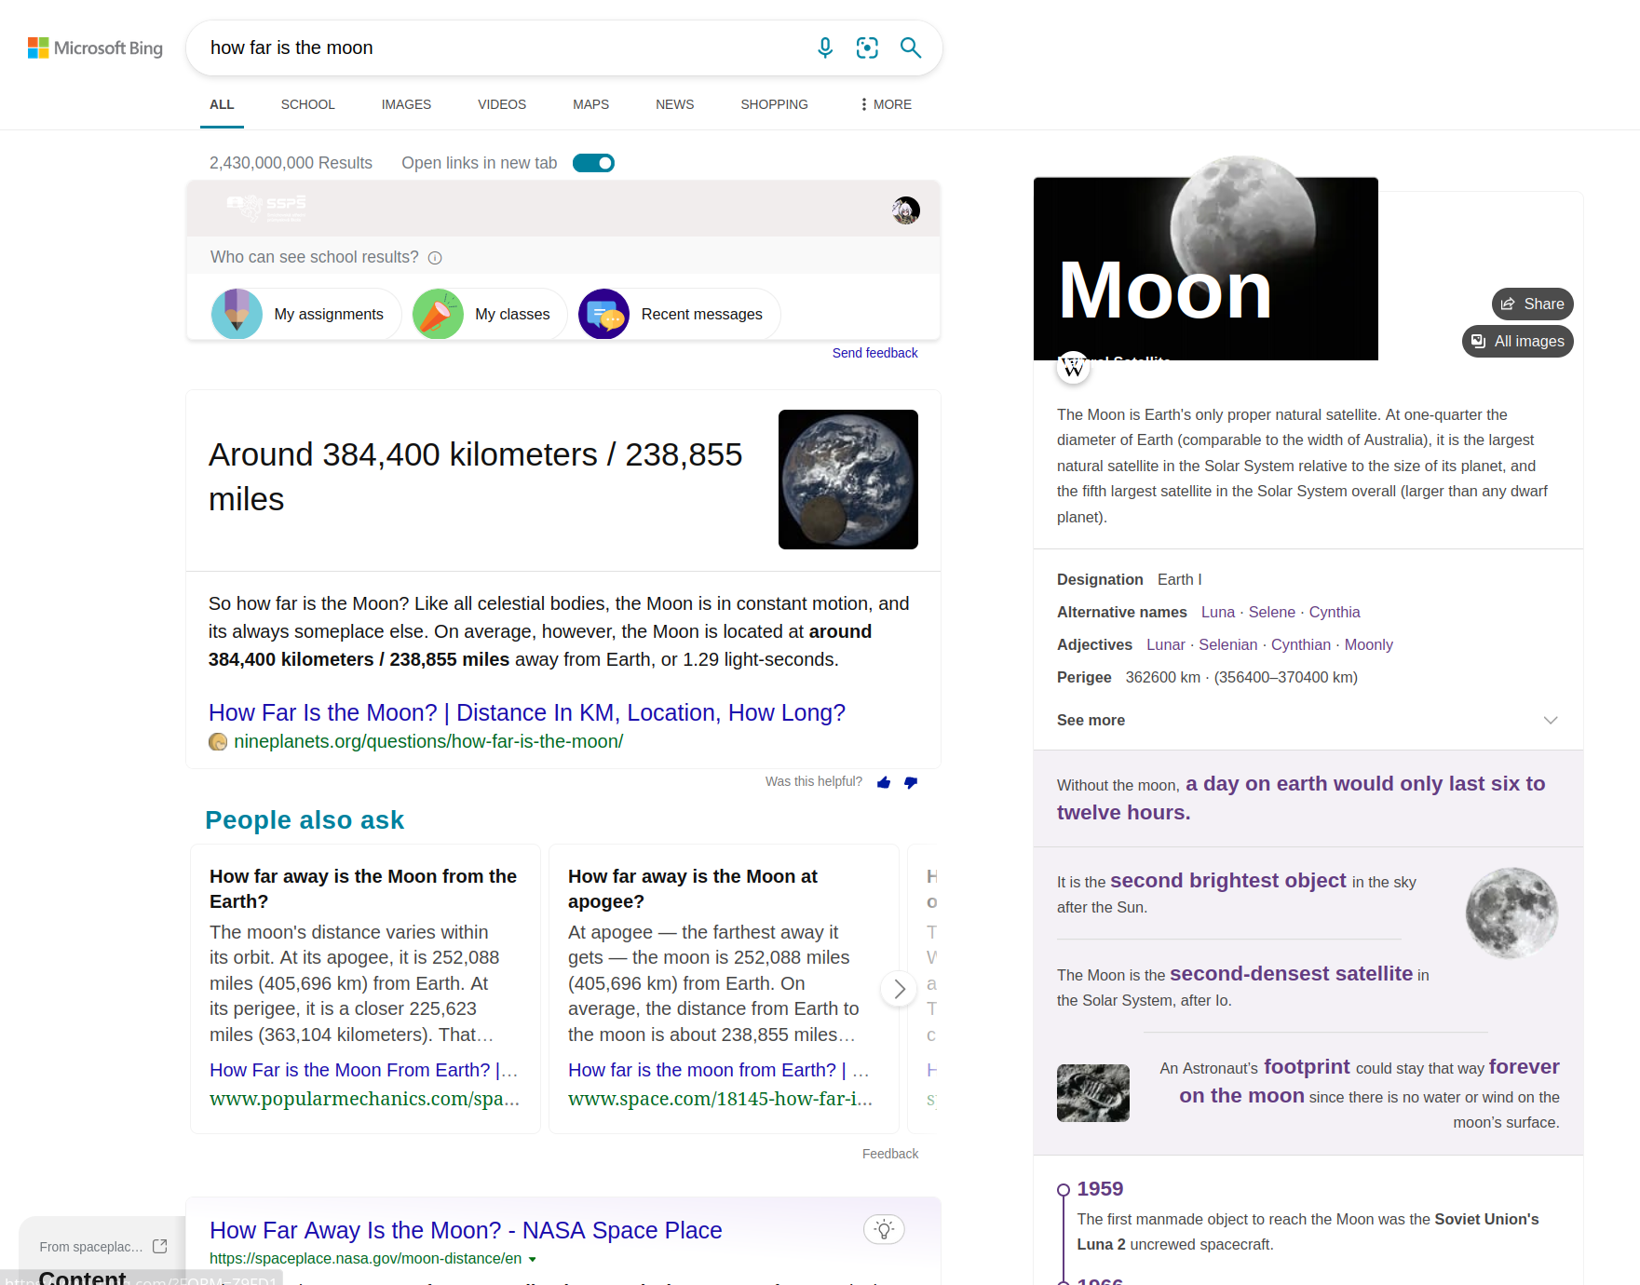Click info icon beside school results

[x=435, y=258]
